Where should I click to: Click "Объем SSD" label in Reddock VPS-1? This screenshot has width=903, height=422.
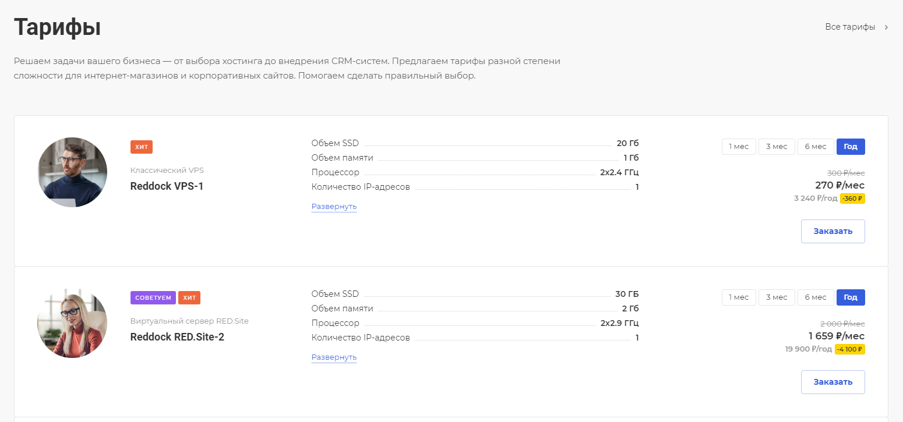click(x=336, y=143)
